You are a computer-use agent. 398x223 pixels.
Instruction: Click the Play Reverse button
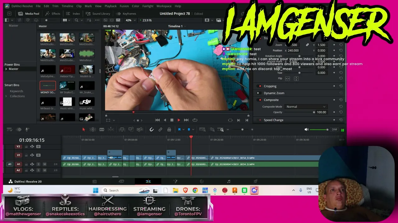pyautogui.click(x=165, y=120)
